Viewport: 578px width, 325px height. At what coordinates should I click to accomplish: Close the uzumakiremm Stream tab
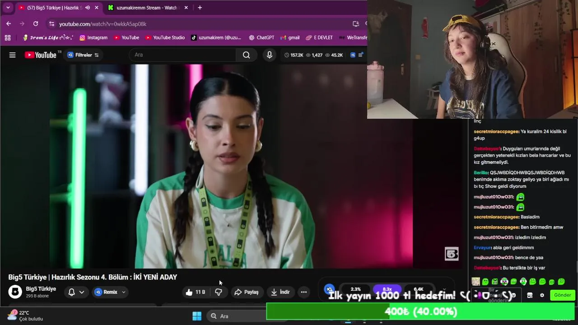point(186,8)
